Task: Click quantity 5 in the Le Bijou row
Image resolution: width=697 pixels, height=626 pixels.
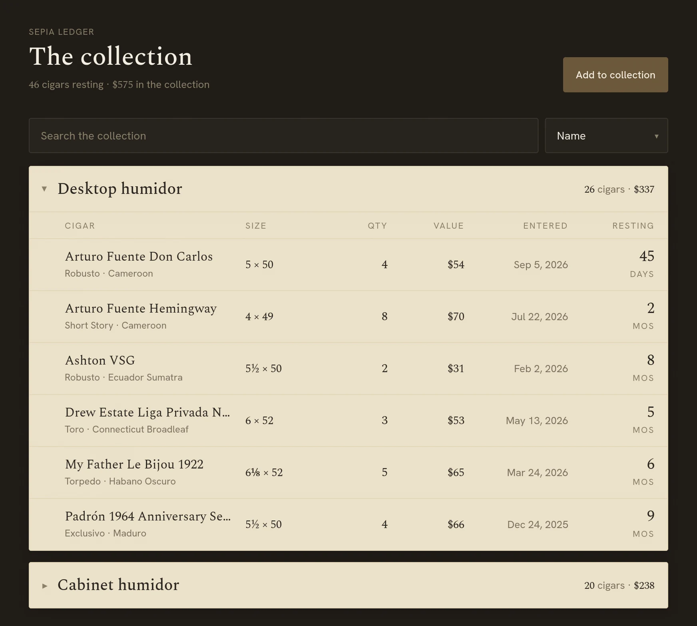Action: pos(384,472)
